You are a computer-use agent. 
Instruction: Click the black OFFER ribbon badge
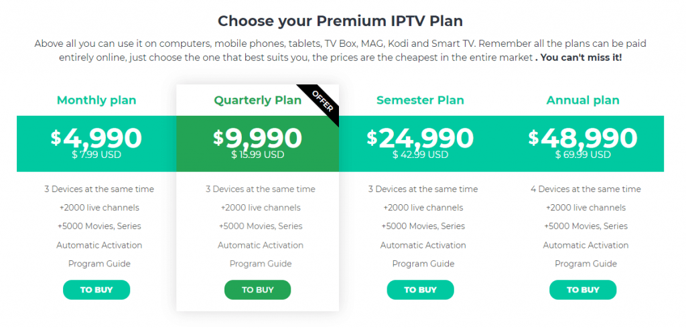[322, 102]
